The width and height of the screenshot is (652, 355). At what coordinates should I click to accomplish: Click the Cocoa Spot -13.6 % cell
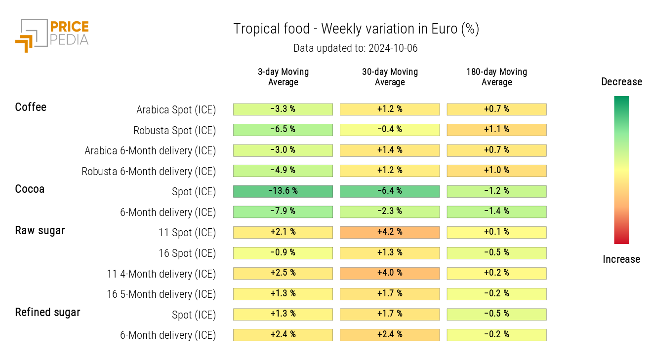coord(283,191)
